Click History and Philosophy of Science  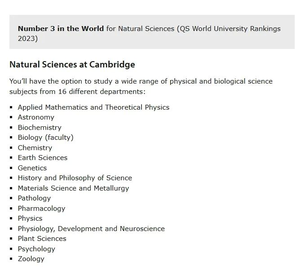[x=75, y=178]
